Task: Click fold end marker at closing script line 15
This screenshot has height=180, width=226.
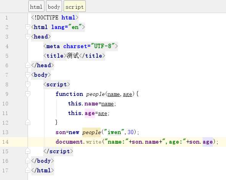Action: point(27,151)
